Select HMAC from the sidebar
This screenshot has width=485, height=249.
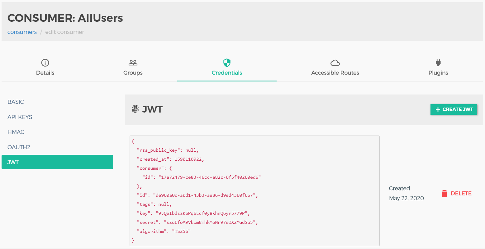coord(16,132)
